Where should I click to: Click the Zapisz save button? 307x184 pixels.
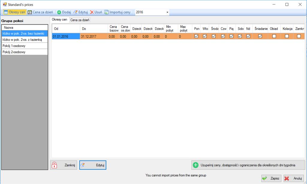(x=271, y=178)
